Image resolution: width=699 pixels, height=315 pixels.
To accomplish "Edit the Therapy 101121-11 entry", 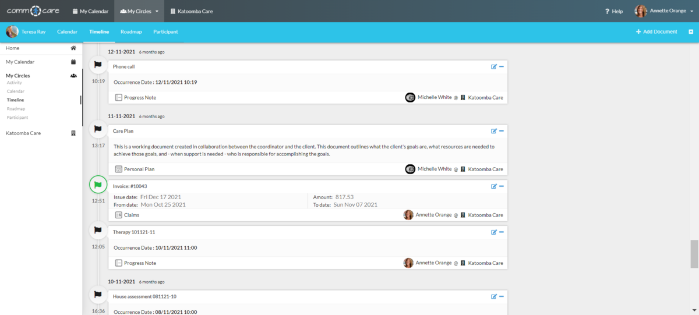I will (493, 232).
